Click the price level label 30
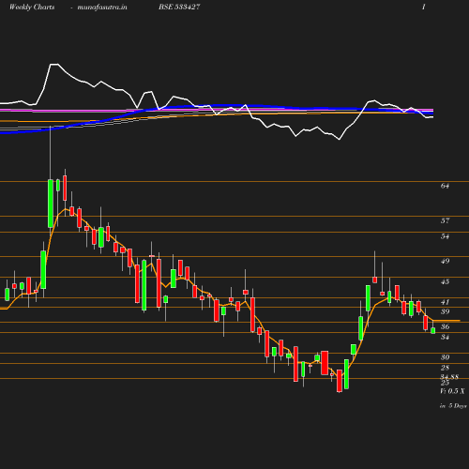Image resolution: width=469 pixels, height=469 pixels. coord(445,357)
